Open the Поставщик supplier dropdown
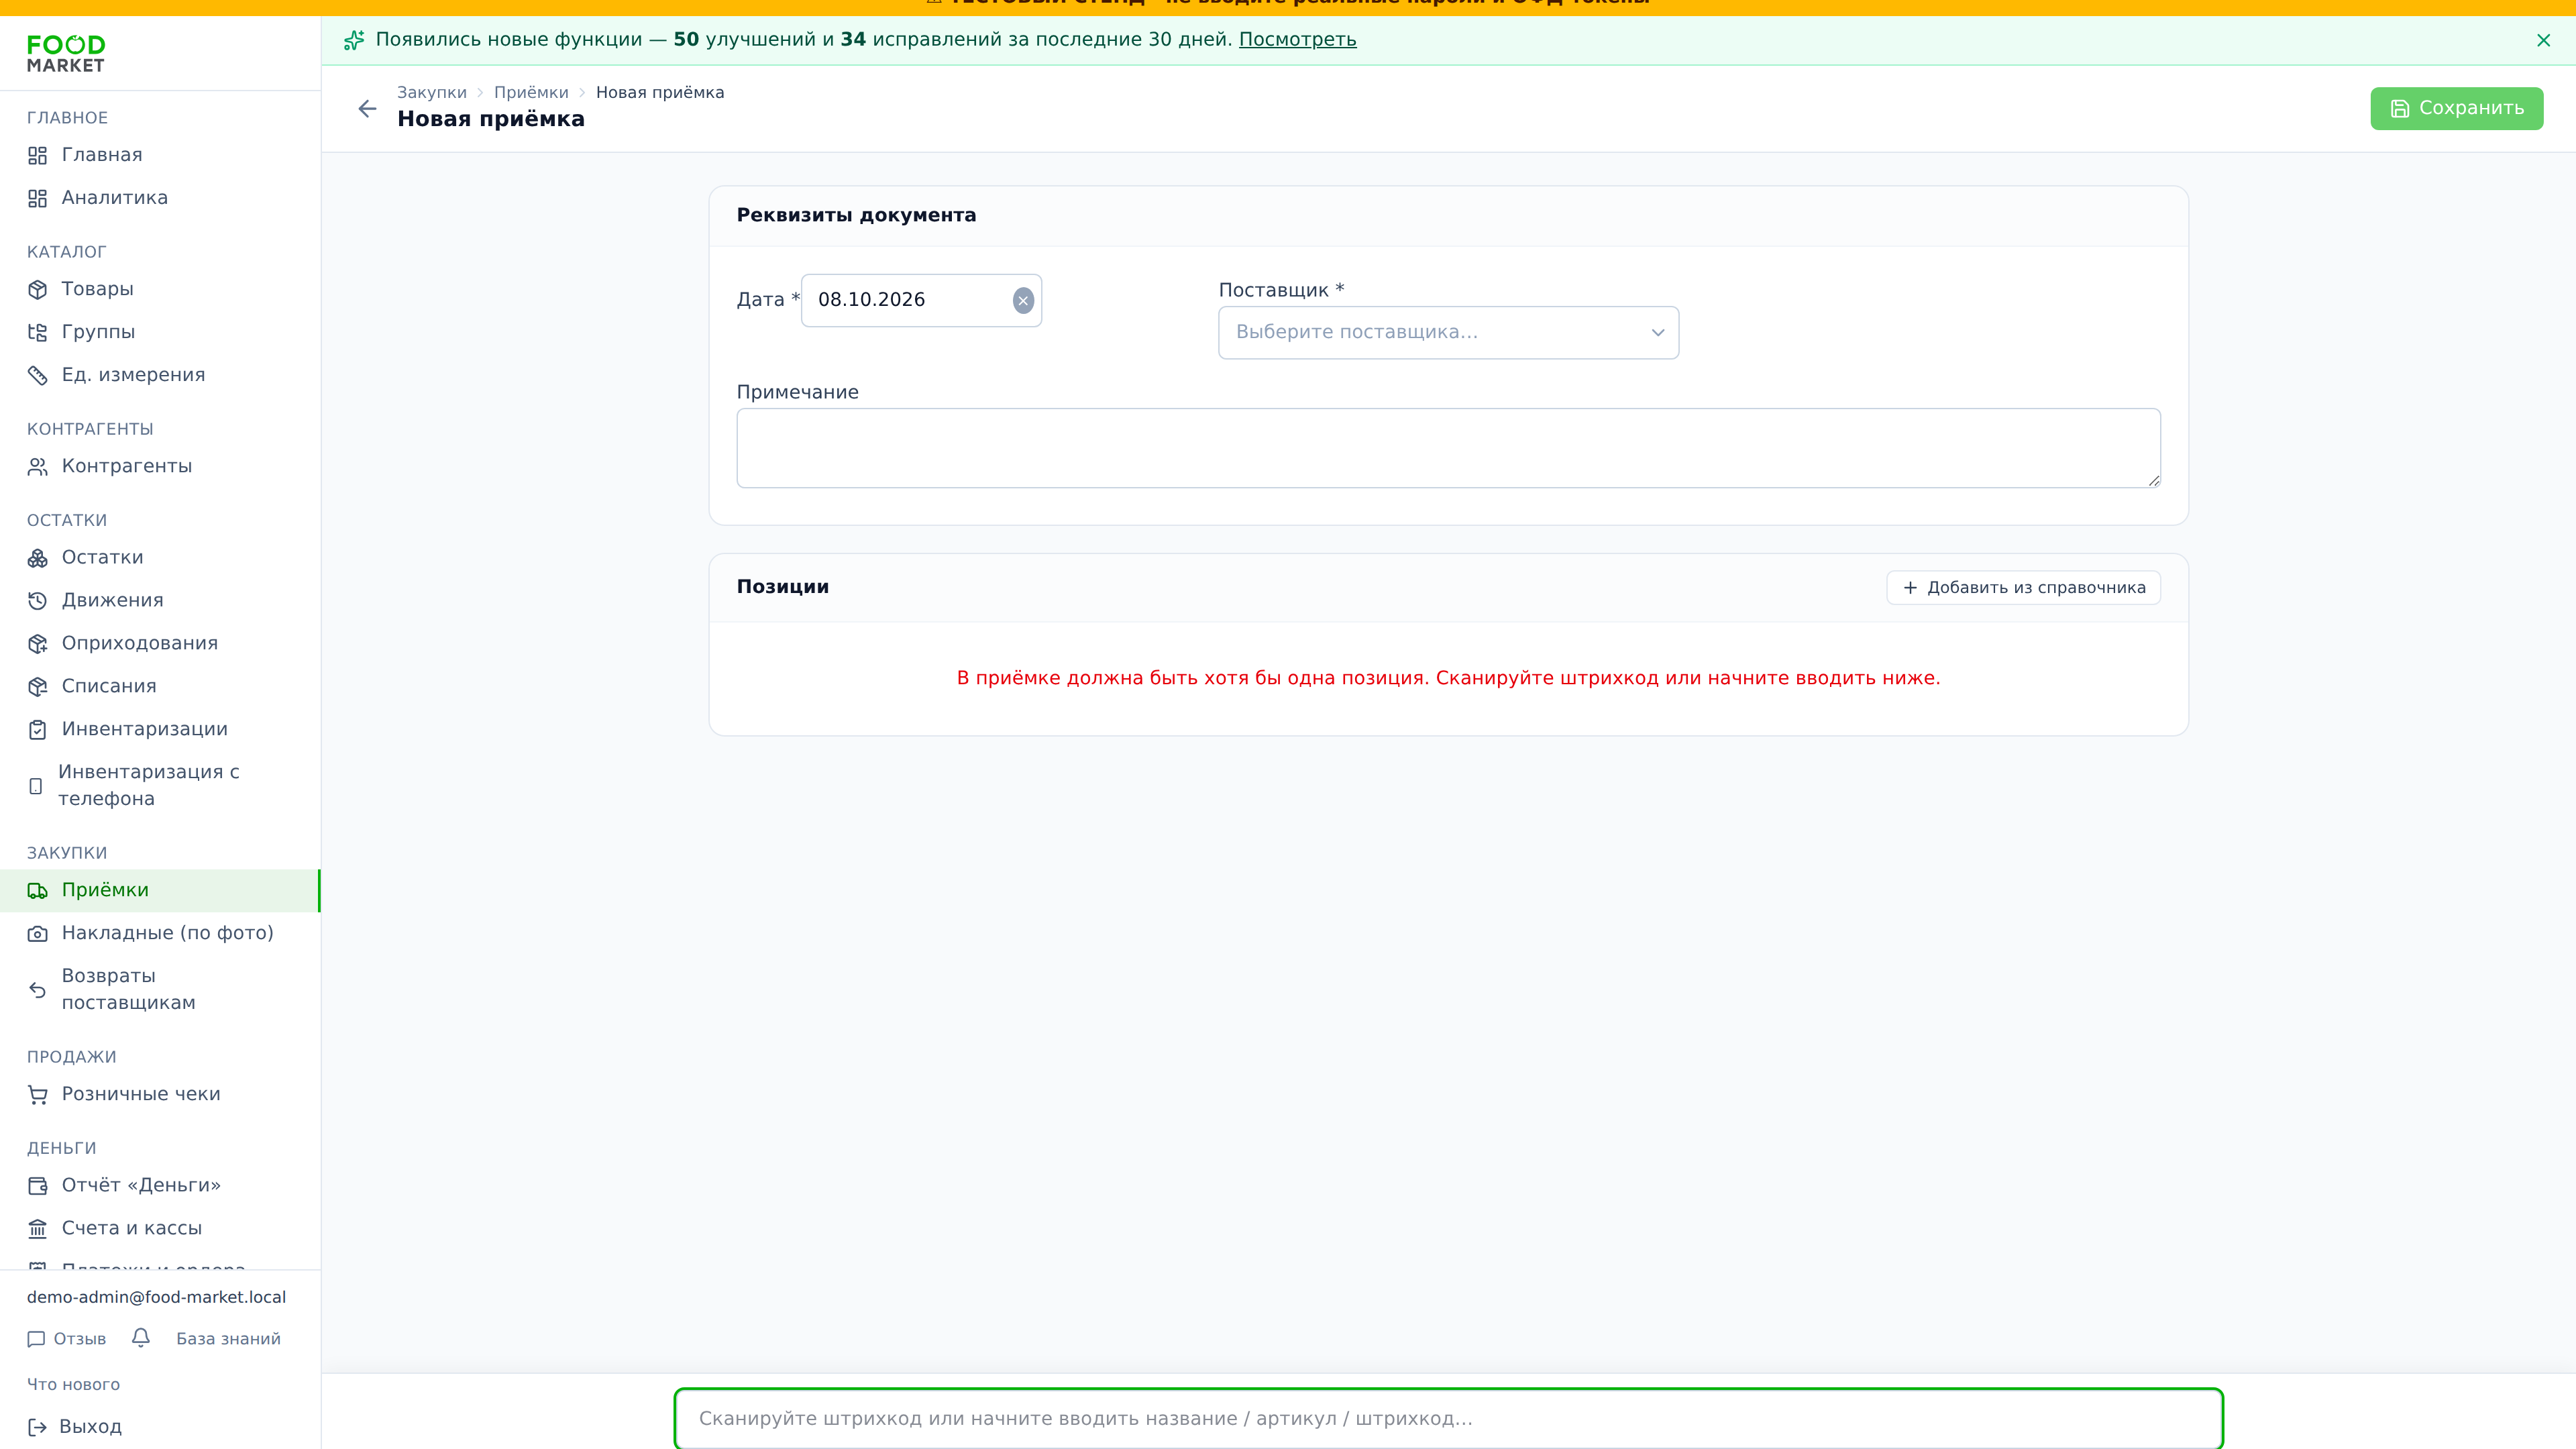 pos(1448,332)
